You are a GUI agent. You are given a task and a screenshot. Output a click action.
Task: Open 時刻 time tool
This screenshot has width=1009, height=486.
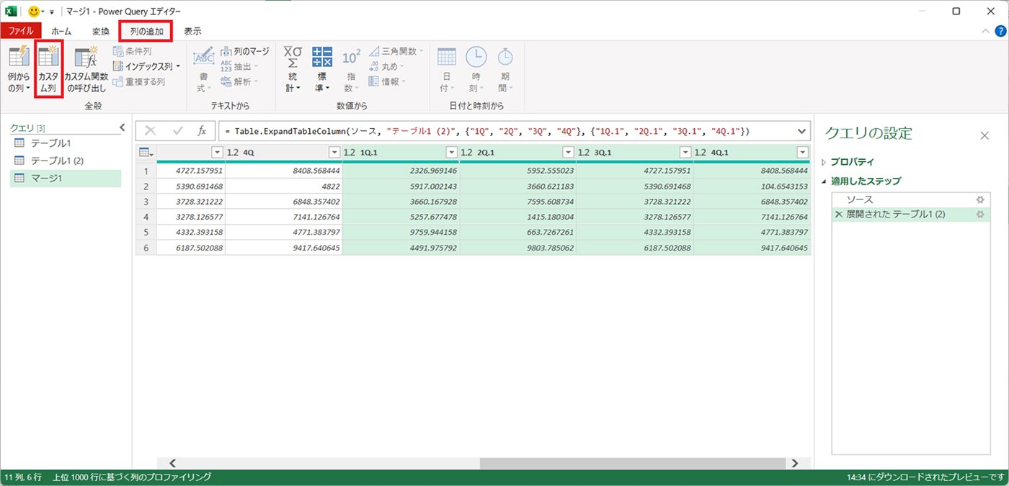(476, 69)
